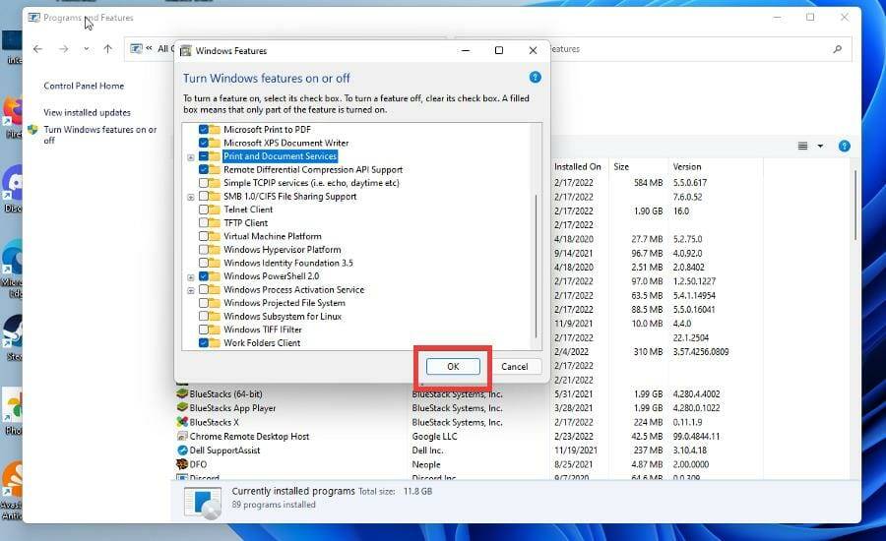Click Turn Windows features on or off link
Viewport: 886px width, 541px height.
tap(100, 135)
